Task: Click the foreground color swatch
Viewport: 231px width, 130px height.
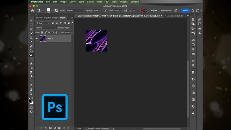Action: [30, 101]
